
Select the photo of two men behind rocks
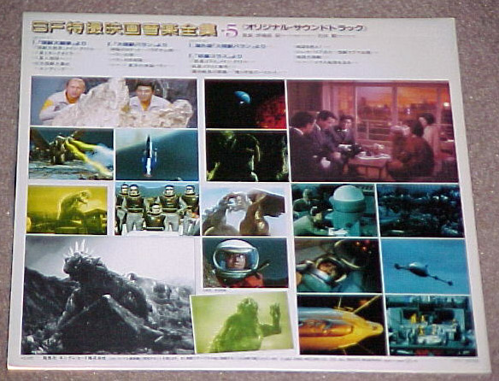click(x=114, y=103)
